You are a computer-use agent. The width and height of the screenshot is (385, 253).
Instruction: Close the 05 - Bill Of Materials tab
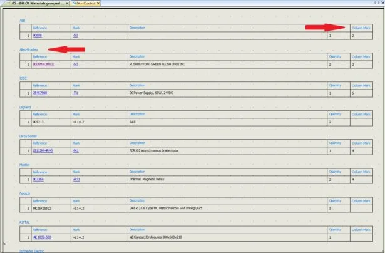pos(67,3)
